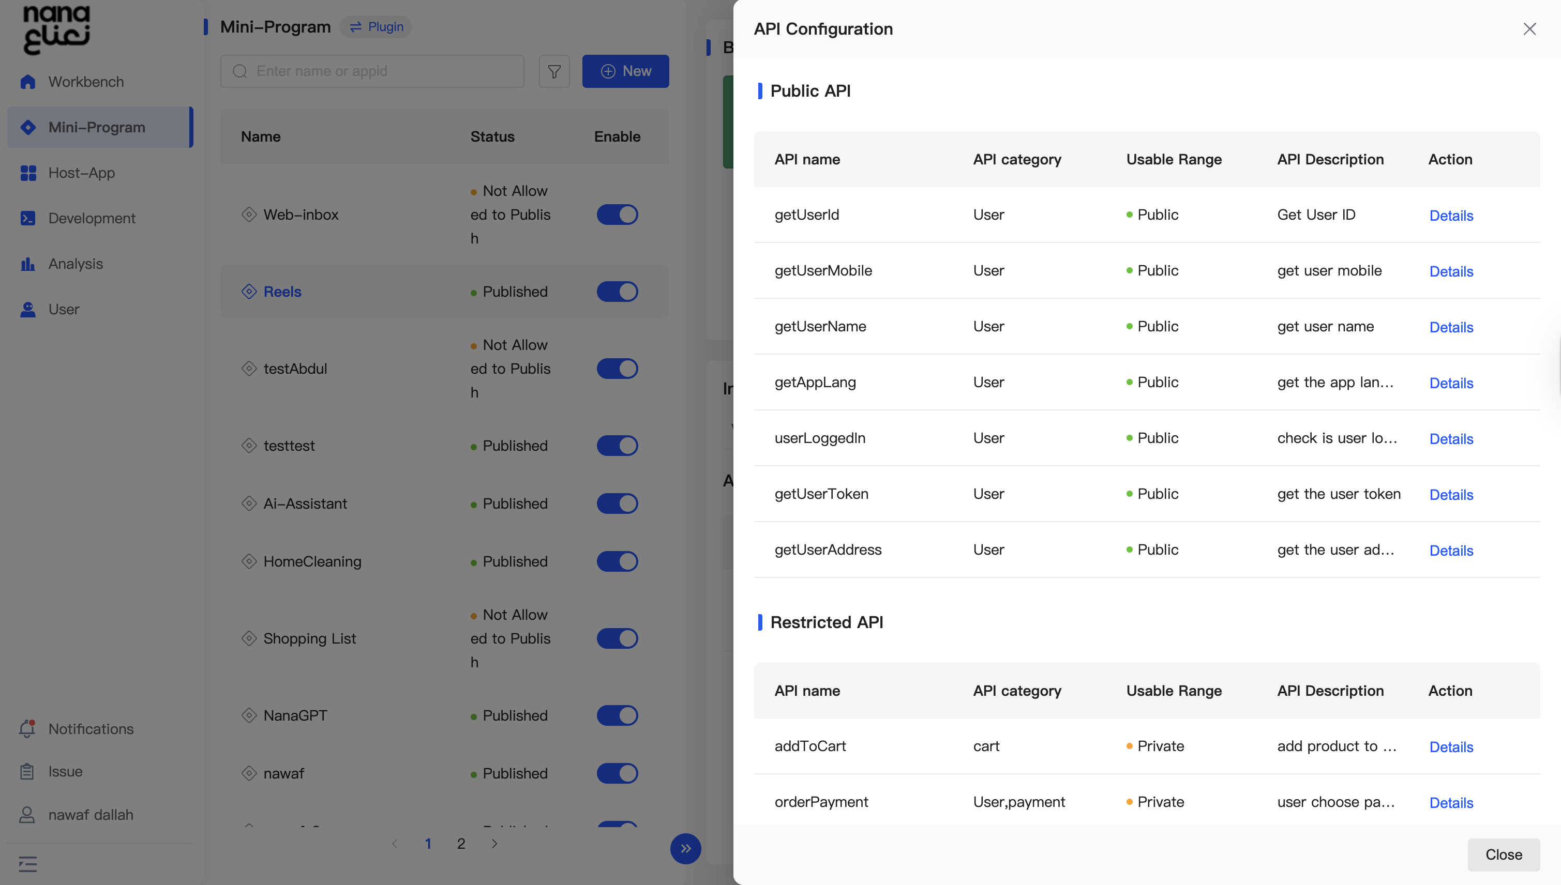The height and width of the screenshot is (885, 1561).
Task: Toggle off the Reels enable switch
Action: 617,292
